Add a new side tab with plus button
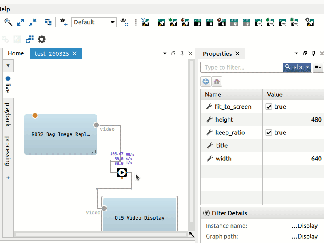This screenshot has width=324, height=243. (x=8, y=177)
